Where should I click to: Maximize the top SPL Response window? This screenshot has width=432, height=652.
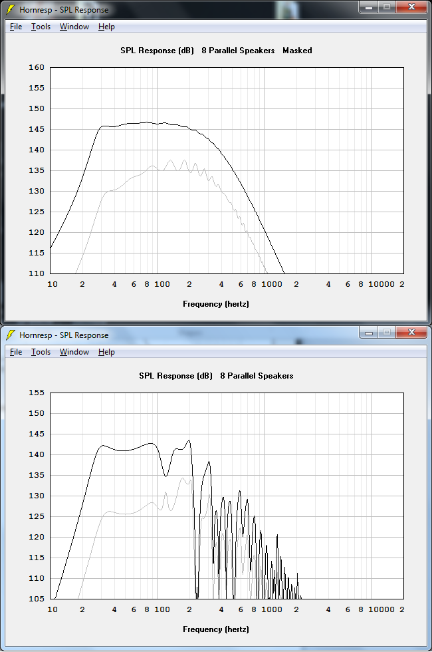tap(387, 7)
